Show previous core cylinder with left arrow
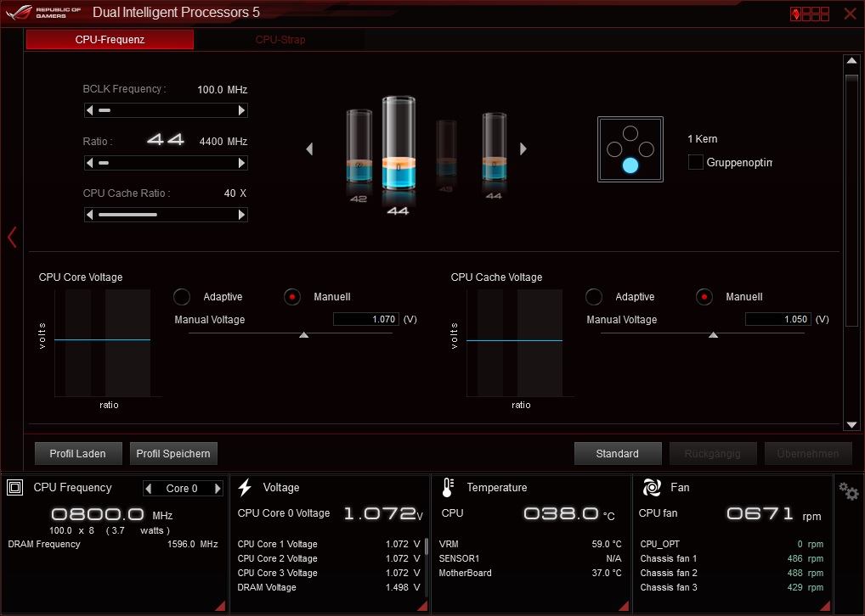The width and height of the screenshot is (865, 616). pyautogui.click(x=309, y=148)
